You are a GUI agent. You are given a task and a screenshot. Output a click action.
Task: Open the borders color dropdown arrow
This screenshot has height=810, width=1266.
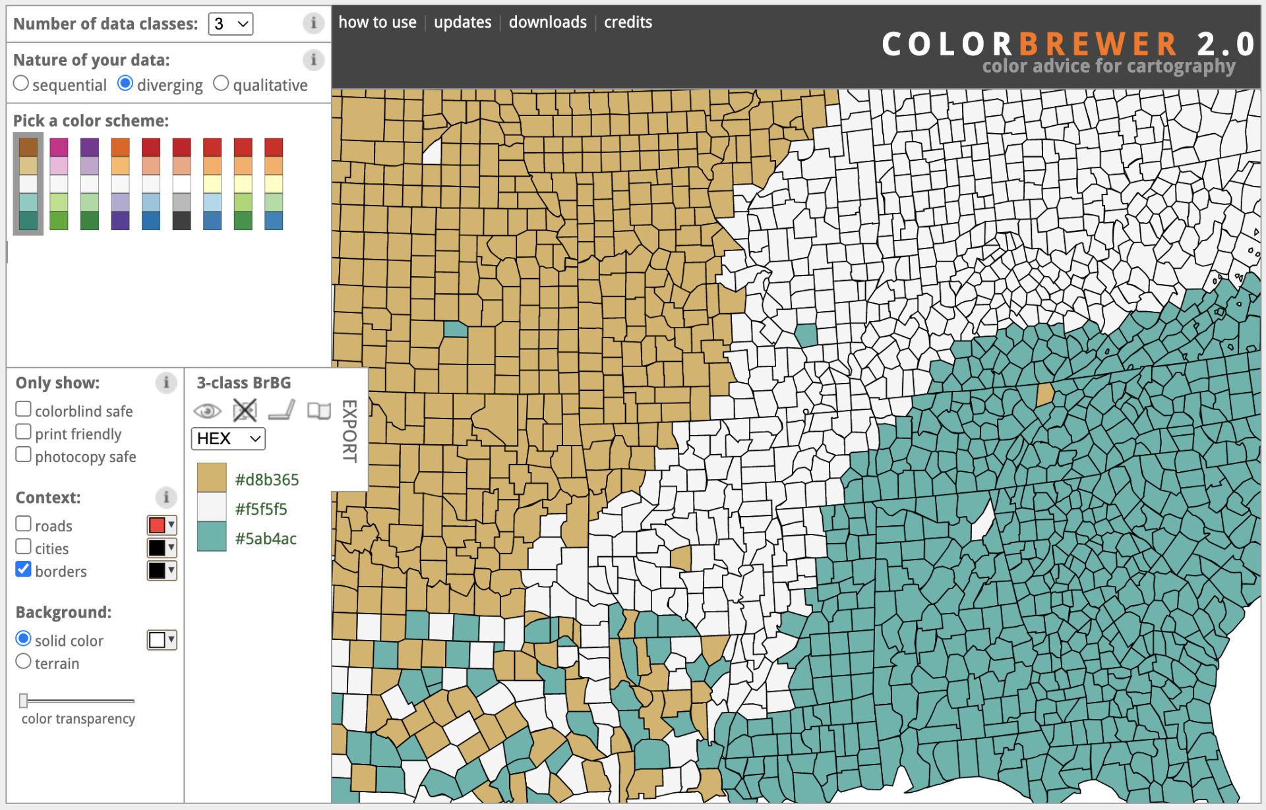click(171, 571)
